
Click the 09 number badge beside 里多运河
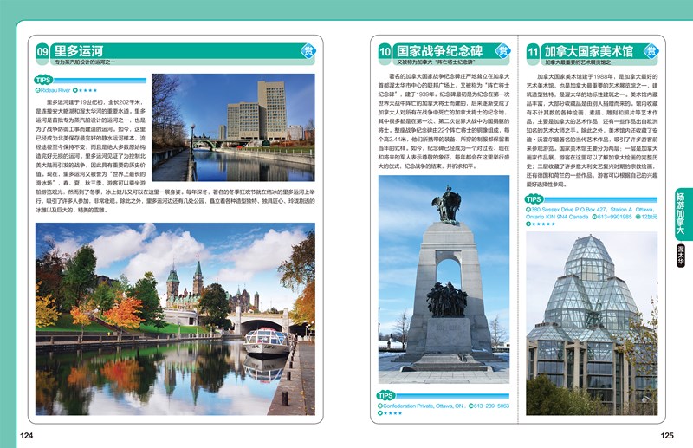click(x=42, y=52)
